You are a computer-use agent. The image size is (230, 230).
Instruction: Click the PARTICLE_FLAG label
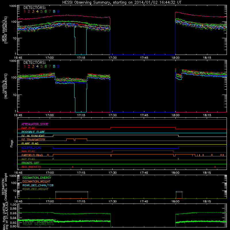click(x=32, y=155)
